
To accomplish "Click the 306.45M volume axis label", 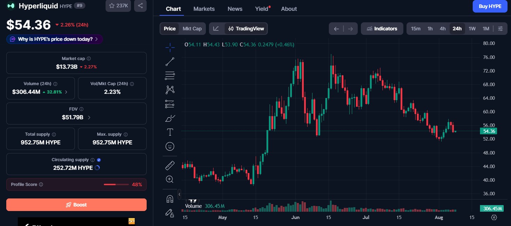I will pos(491,209).
